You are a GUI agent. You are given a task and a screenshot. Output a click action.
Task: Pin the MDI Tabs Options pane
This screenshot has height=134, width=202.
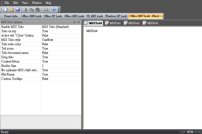click(74, 22)
